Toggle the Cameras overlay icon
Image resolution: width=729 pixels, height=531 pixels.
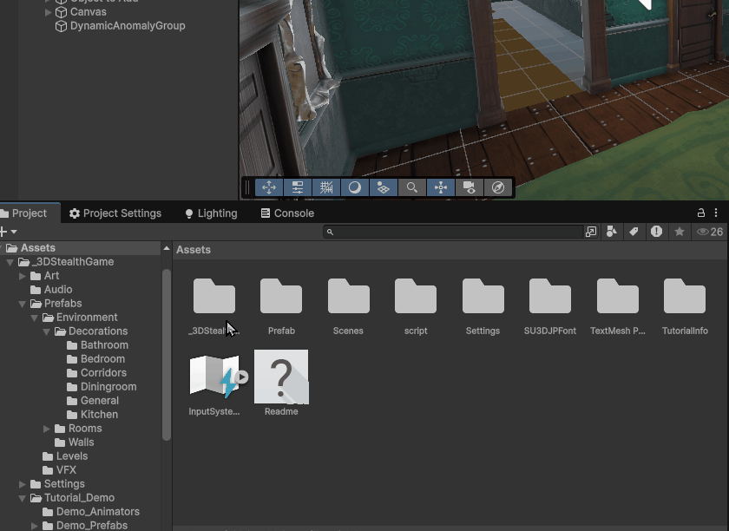(x=469, y=187)
